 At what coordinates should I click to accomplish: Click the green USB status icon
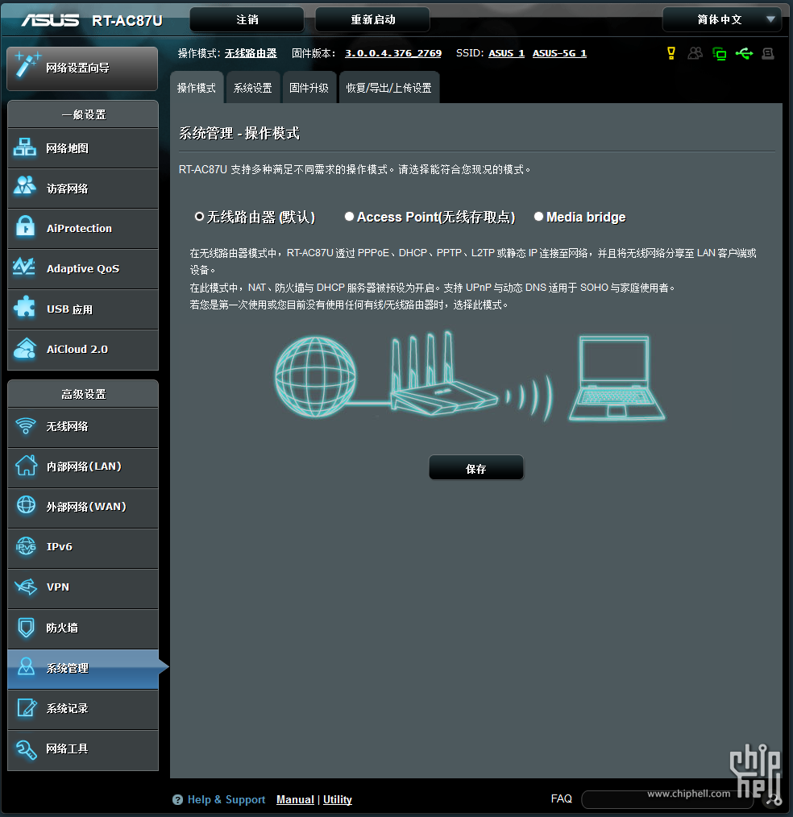(x=744, y=53)
